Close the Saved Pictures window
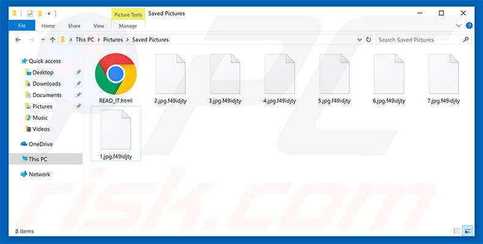Viewport: 483px width, 244px height. (463, 13)
